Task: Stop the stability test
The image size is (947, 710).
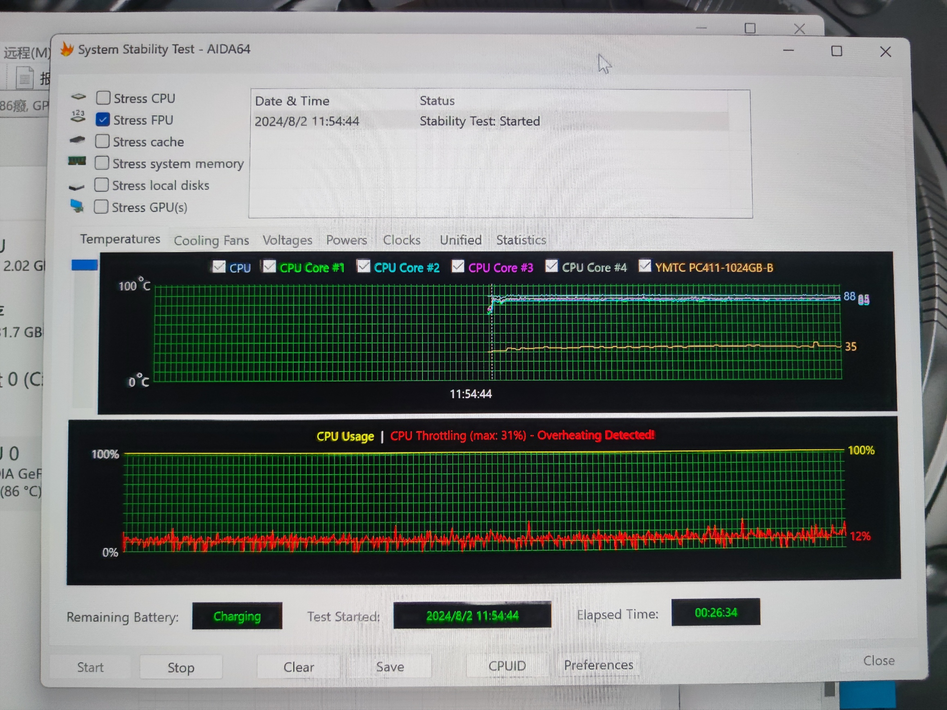Action: point(181,667)
